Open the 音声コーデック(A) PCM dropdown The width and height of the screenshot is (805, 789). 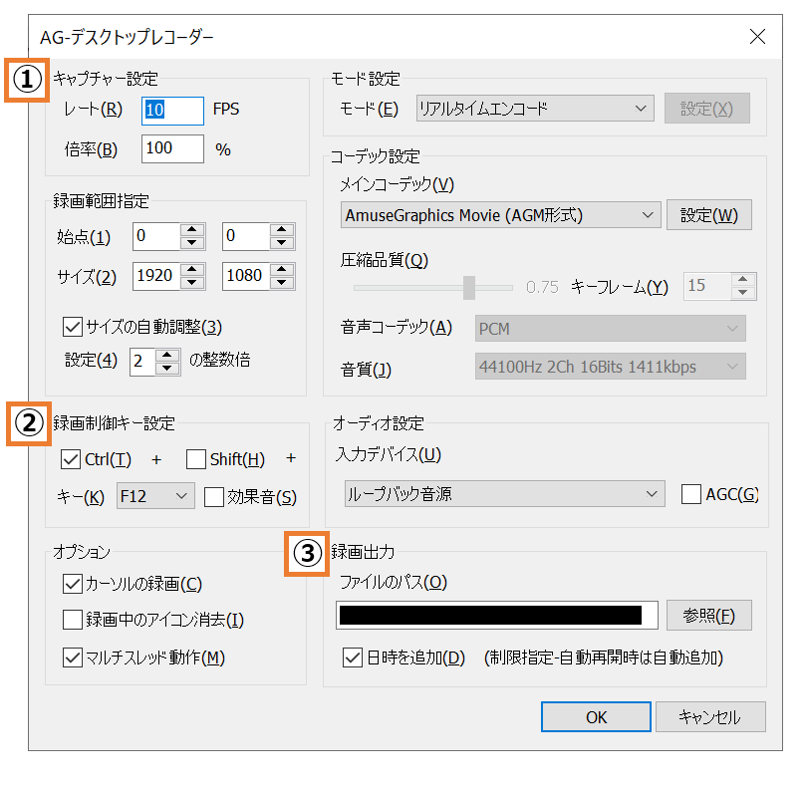coord(611,329)
